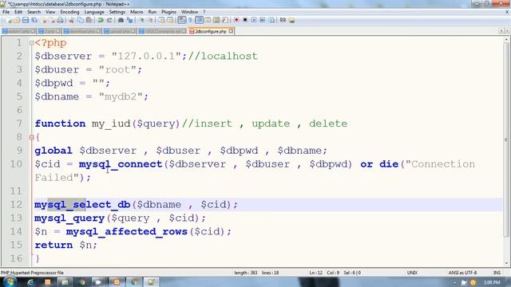Toggle INS insert mode in status bar
The width and height of the screenshot is (511, 287).
497,273
